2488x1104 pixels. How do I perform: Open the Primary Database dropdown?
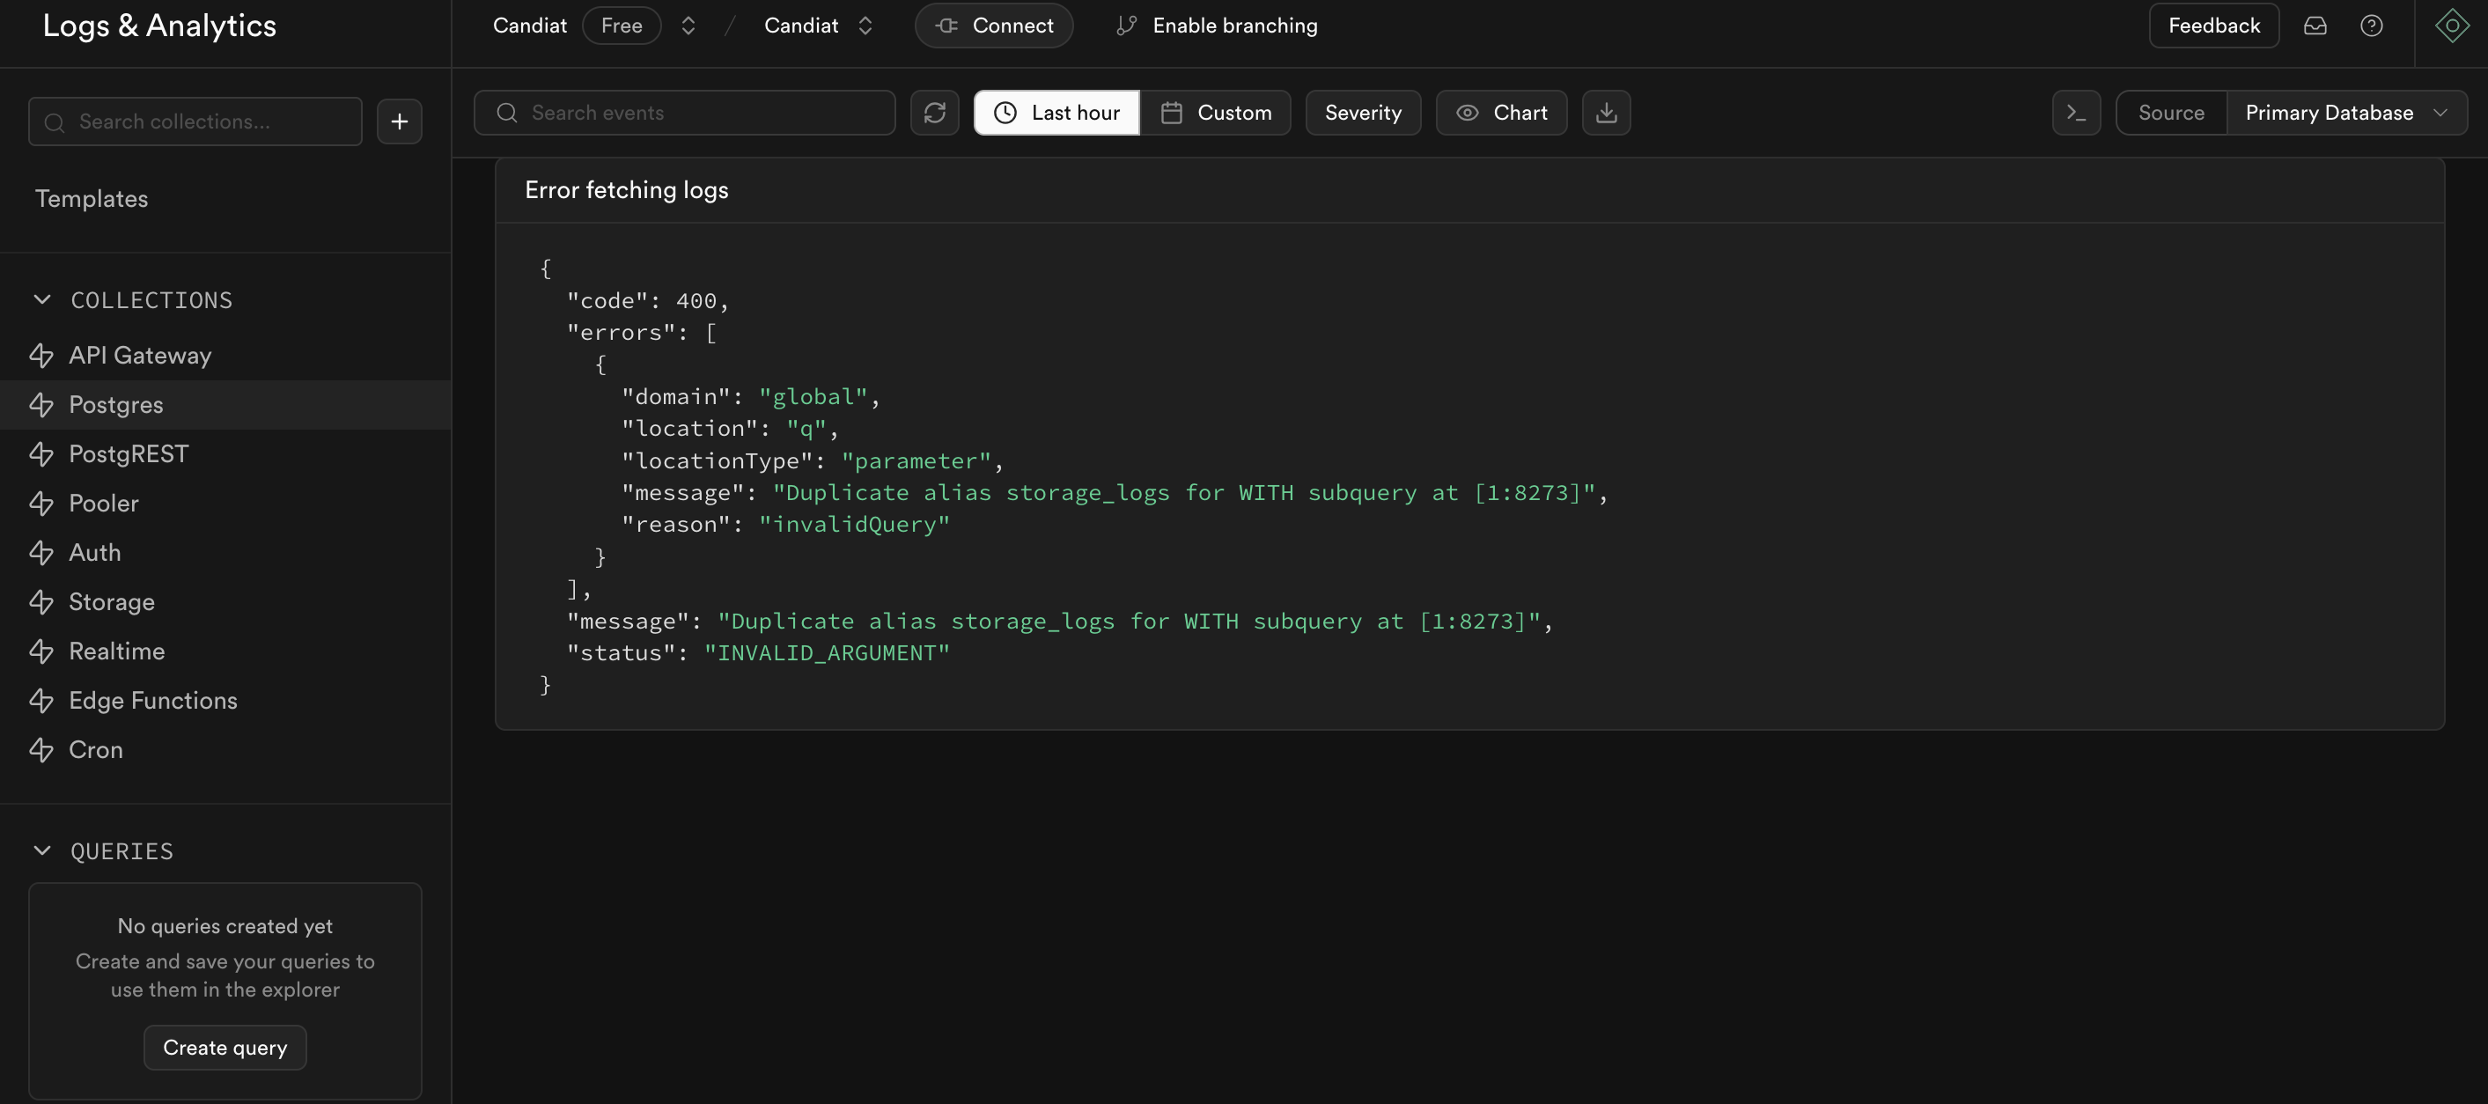2350,113
